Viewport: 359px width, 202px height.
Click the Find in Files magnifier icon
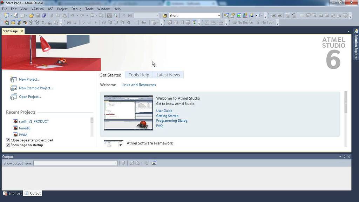[115, 15]
